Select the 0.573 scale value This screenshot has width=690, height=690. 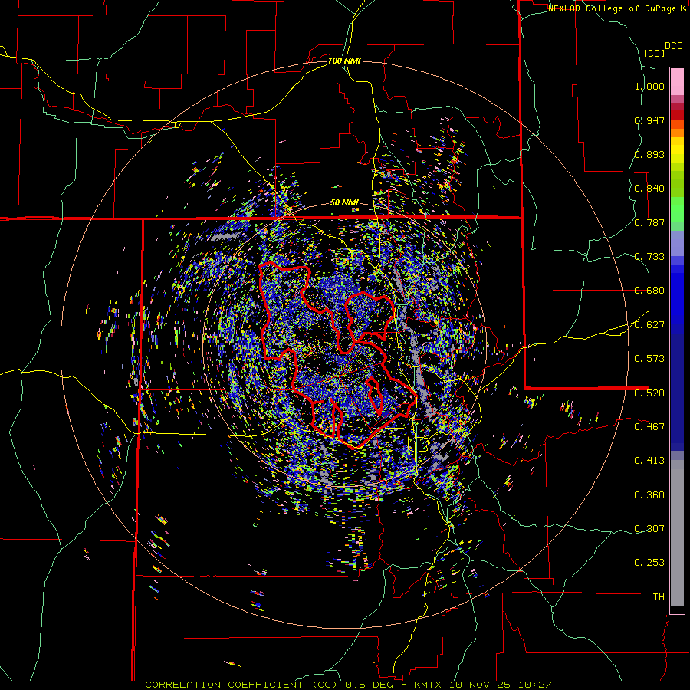tap(649, 359)
